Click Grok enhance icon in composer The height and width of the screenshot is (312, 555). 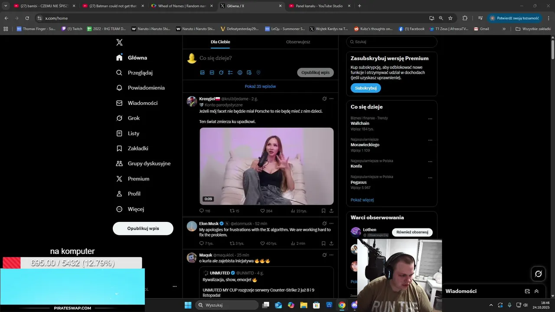[x=221, y=73]
